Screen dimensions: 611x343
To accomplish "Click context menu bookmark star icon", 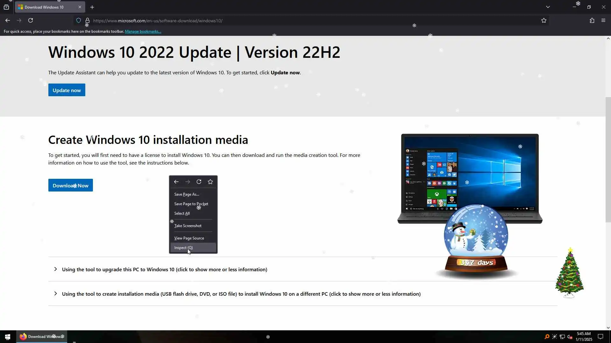I will pyautogui.click(x=210, y=182).
